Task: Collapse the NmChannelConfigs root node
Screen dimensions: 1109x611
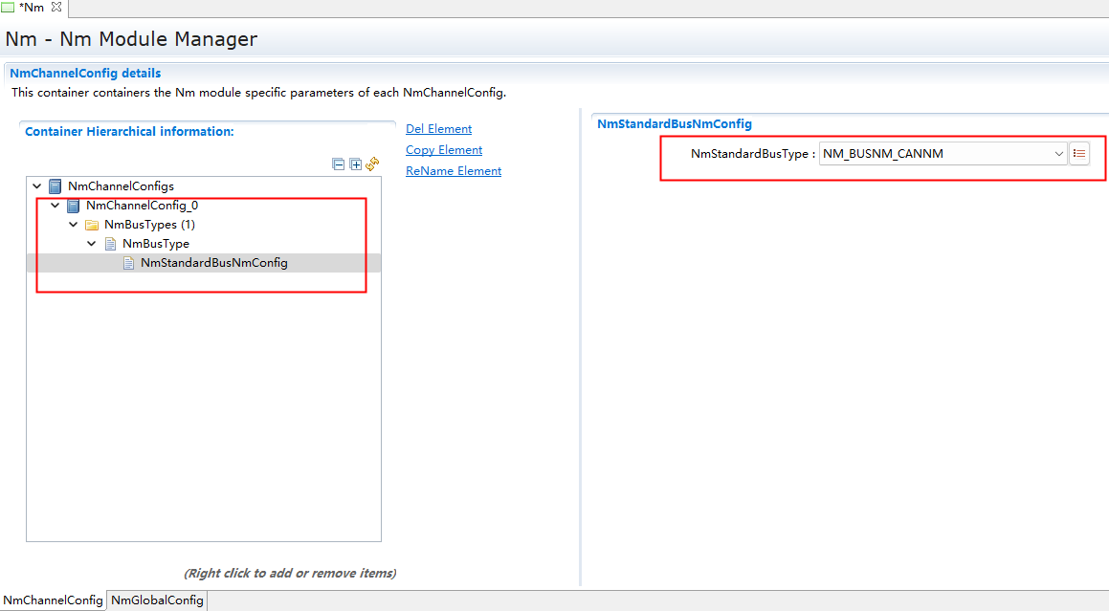Action: point(37,186)
